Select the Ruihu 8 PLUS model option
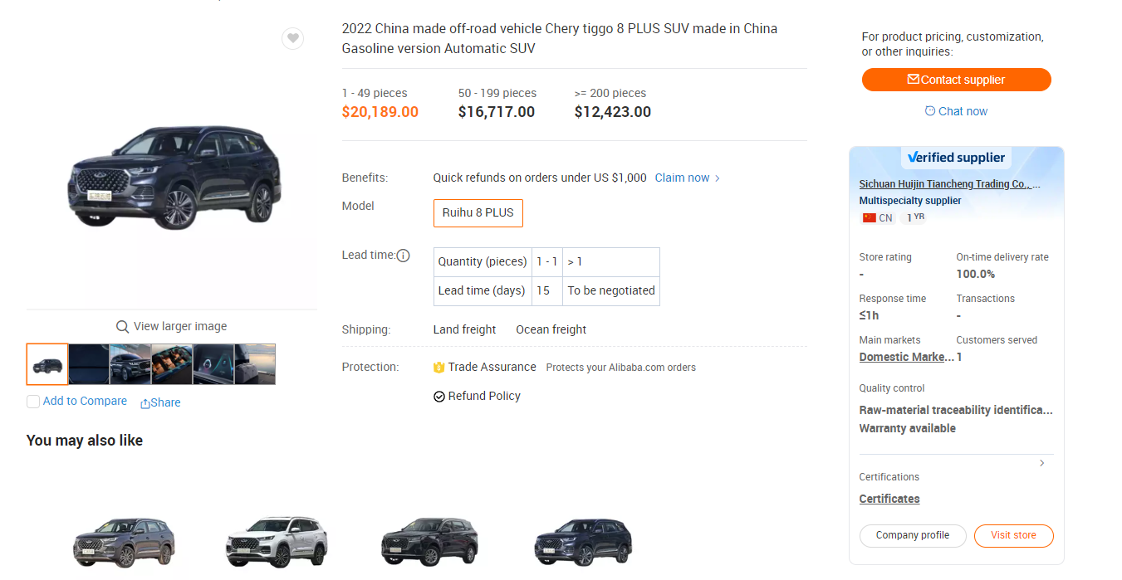1122x580 pixels. tap(478, 212)
